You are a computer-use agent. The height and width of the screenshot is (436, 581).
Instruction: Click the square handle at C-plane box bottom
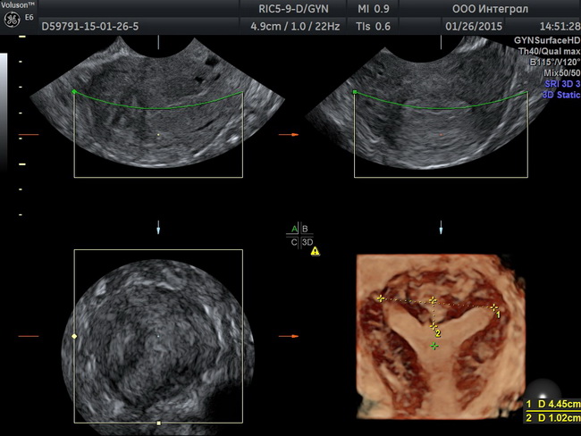click(x=158, y=422)
